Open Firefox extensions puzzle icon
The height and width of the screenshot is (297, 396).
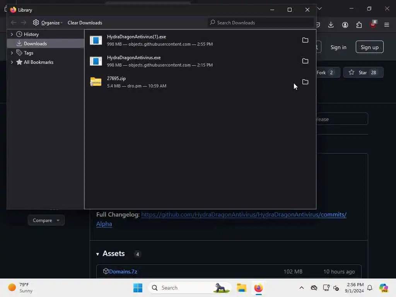pos(359,25)
